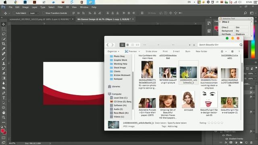
Task: Open the Layer menu
Action: (34, 7)
